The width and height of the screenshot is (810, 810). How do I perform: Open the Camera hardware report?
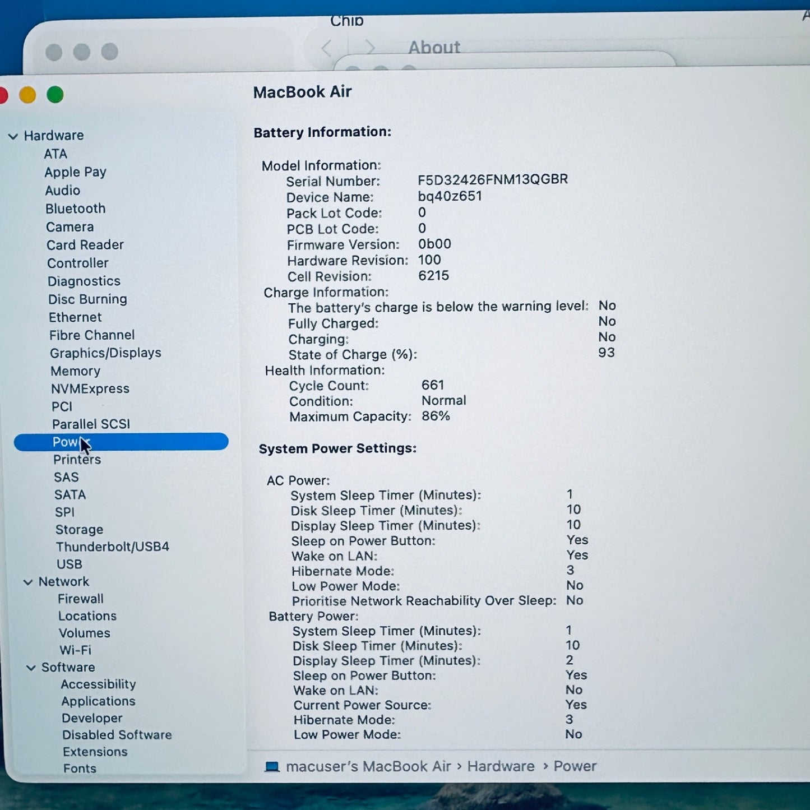tap(70, 227)
